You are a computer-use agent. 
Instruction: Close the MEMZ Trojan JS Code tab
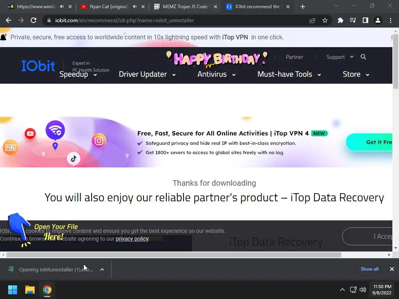point(215,7)
